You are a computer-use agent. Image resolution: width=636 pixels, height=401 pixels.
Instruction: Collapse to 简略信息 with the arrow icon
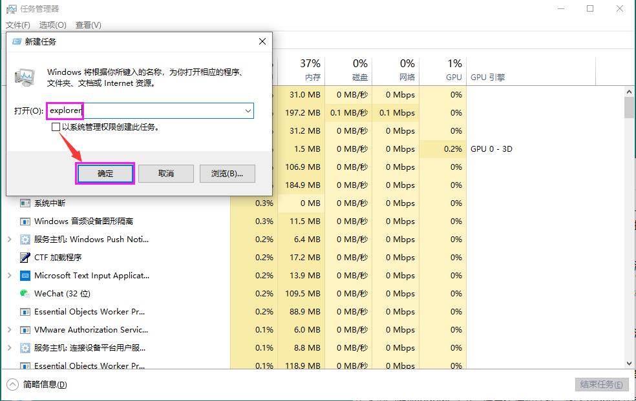[12, 384]
